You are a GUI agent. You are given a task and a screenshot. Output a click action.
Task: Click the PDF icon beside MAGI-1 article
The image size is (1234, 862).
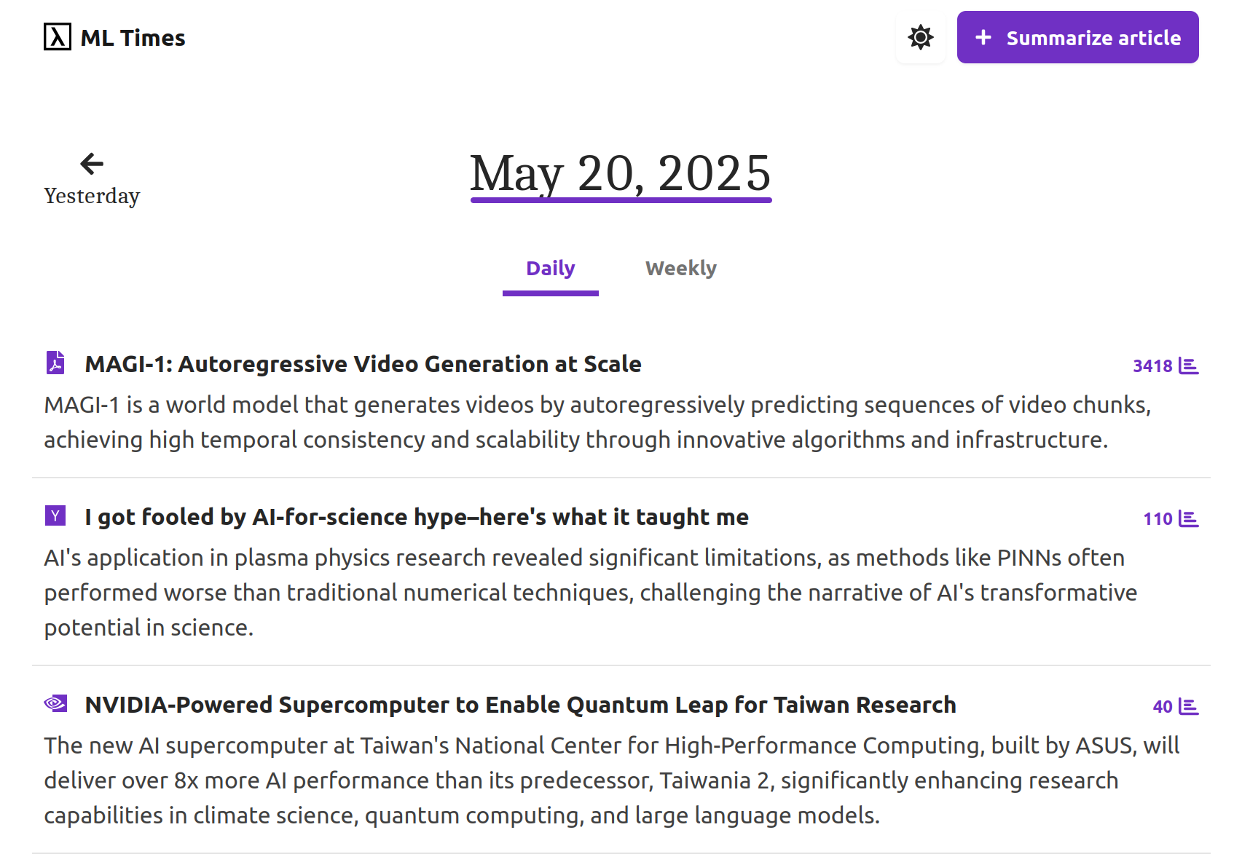[55, 363]
